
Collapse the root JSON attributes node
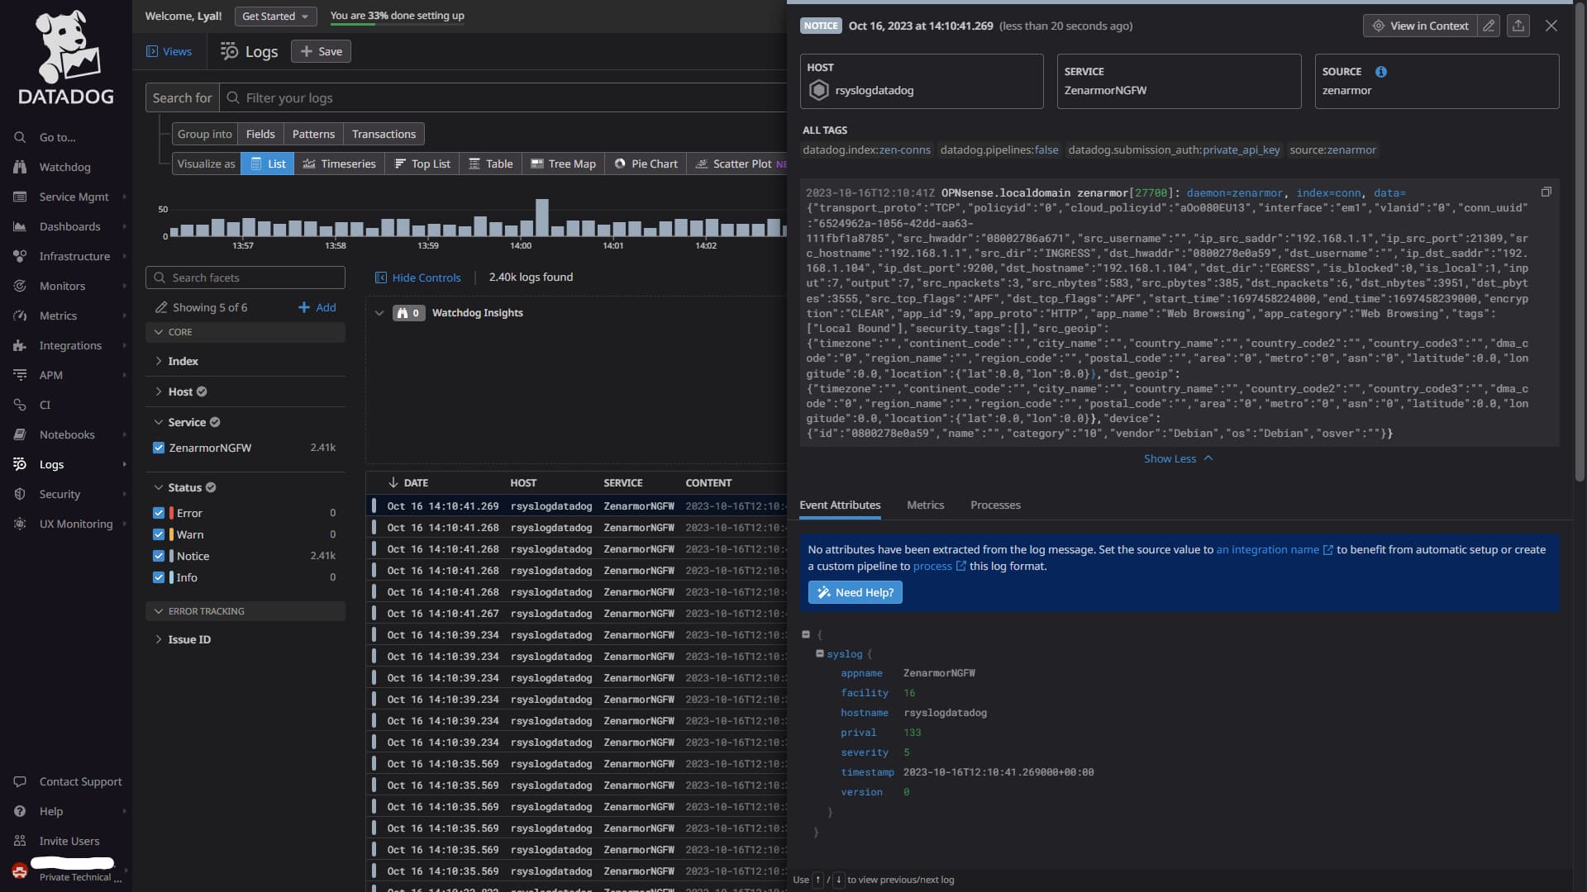click(x=806, y=634)
